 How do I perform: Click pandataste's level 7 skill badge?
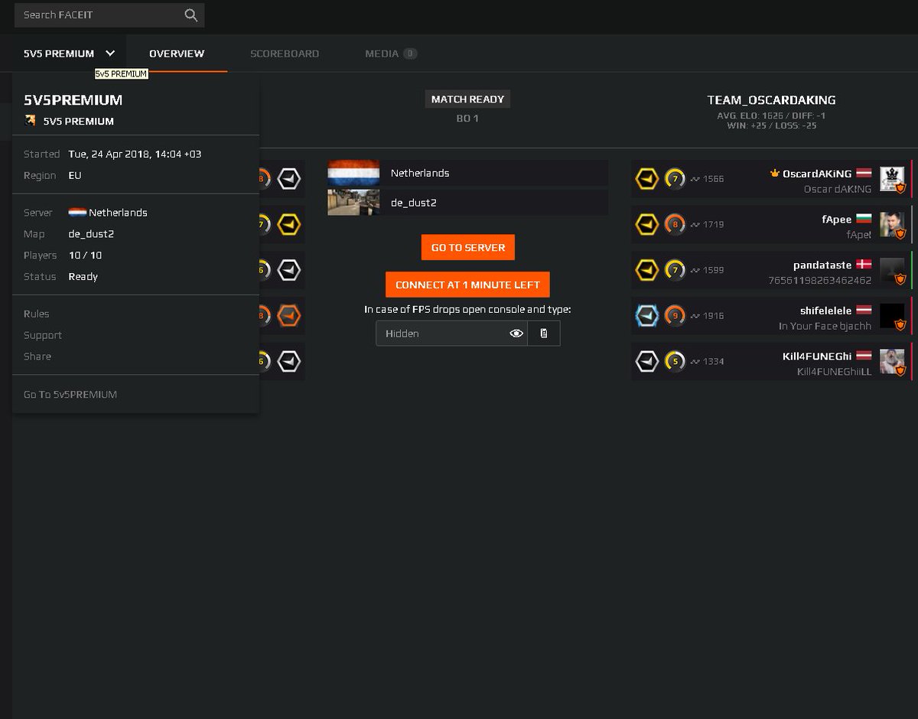(675, 270)
